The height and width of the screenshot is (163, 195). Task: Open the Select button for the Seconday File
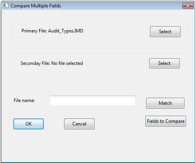coord(165,63)
